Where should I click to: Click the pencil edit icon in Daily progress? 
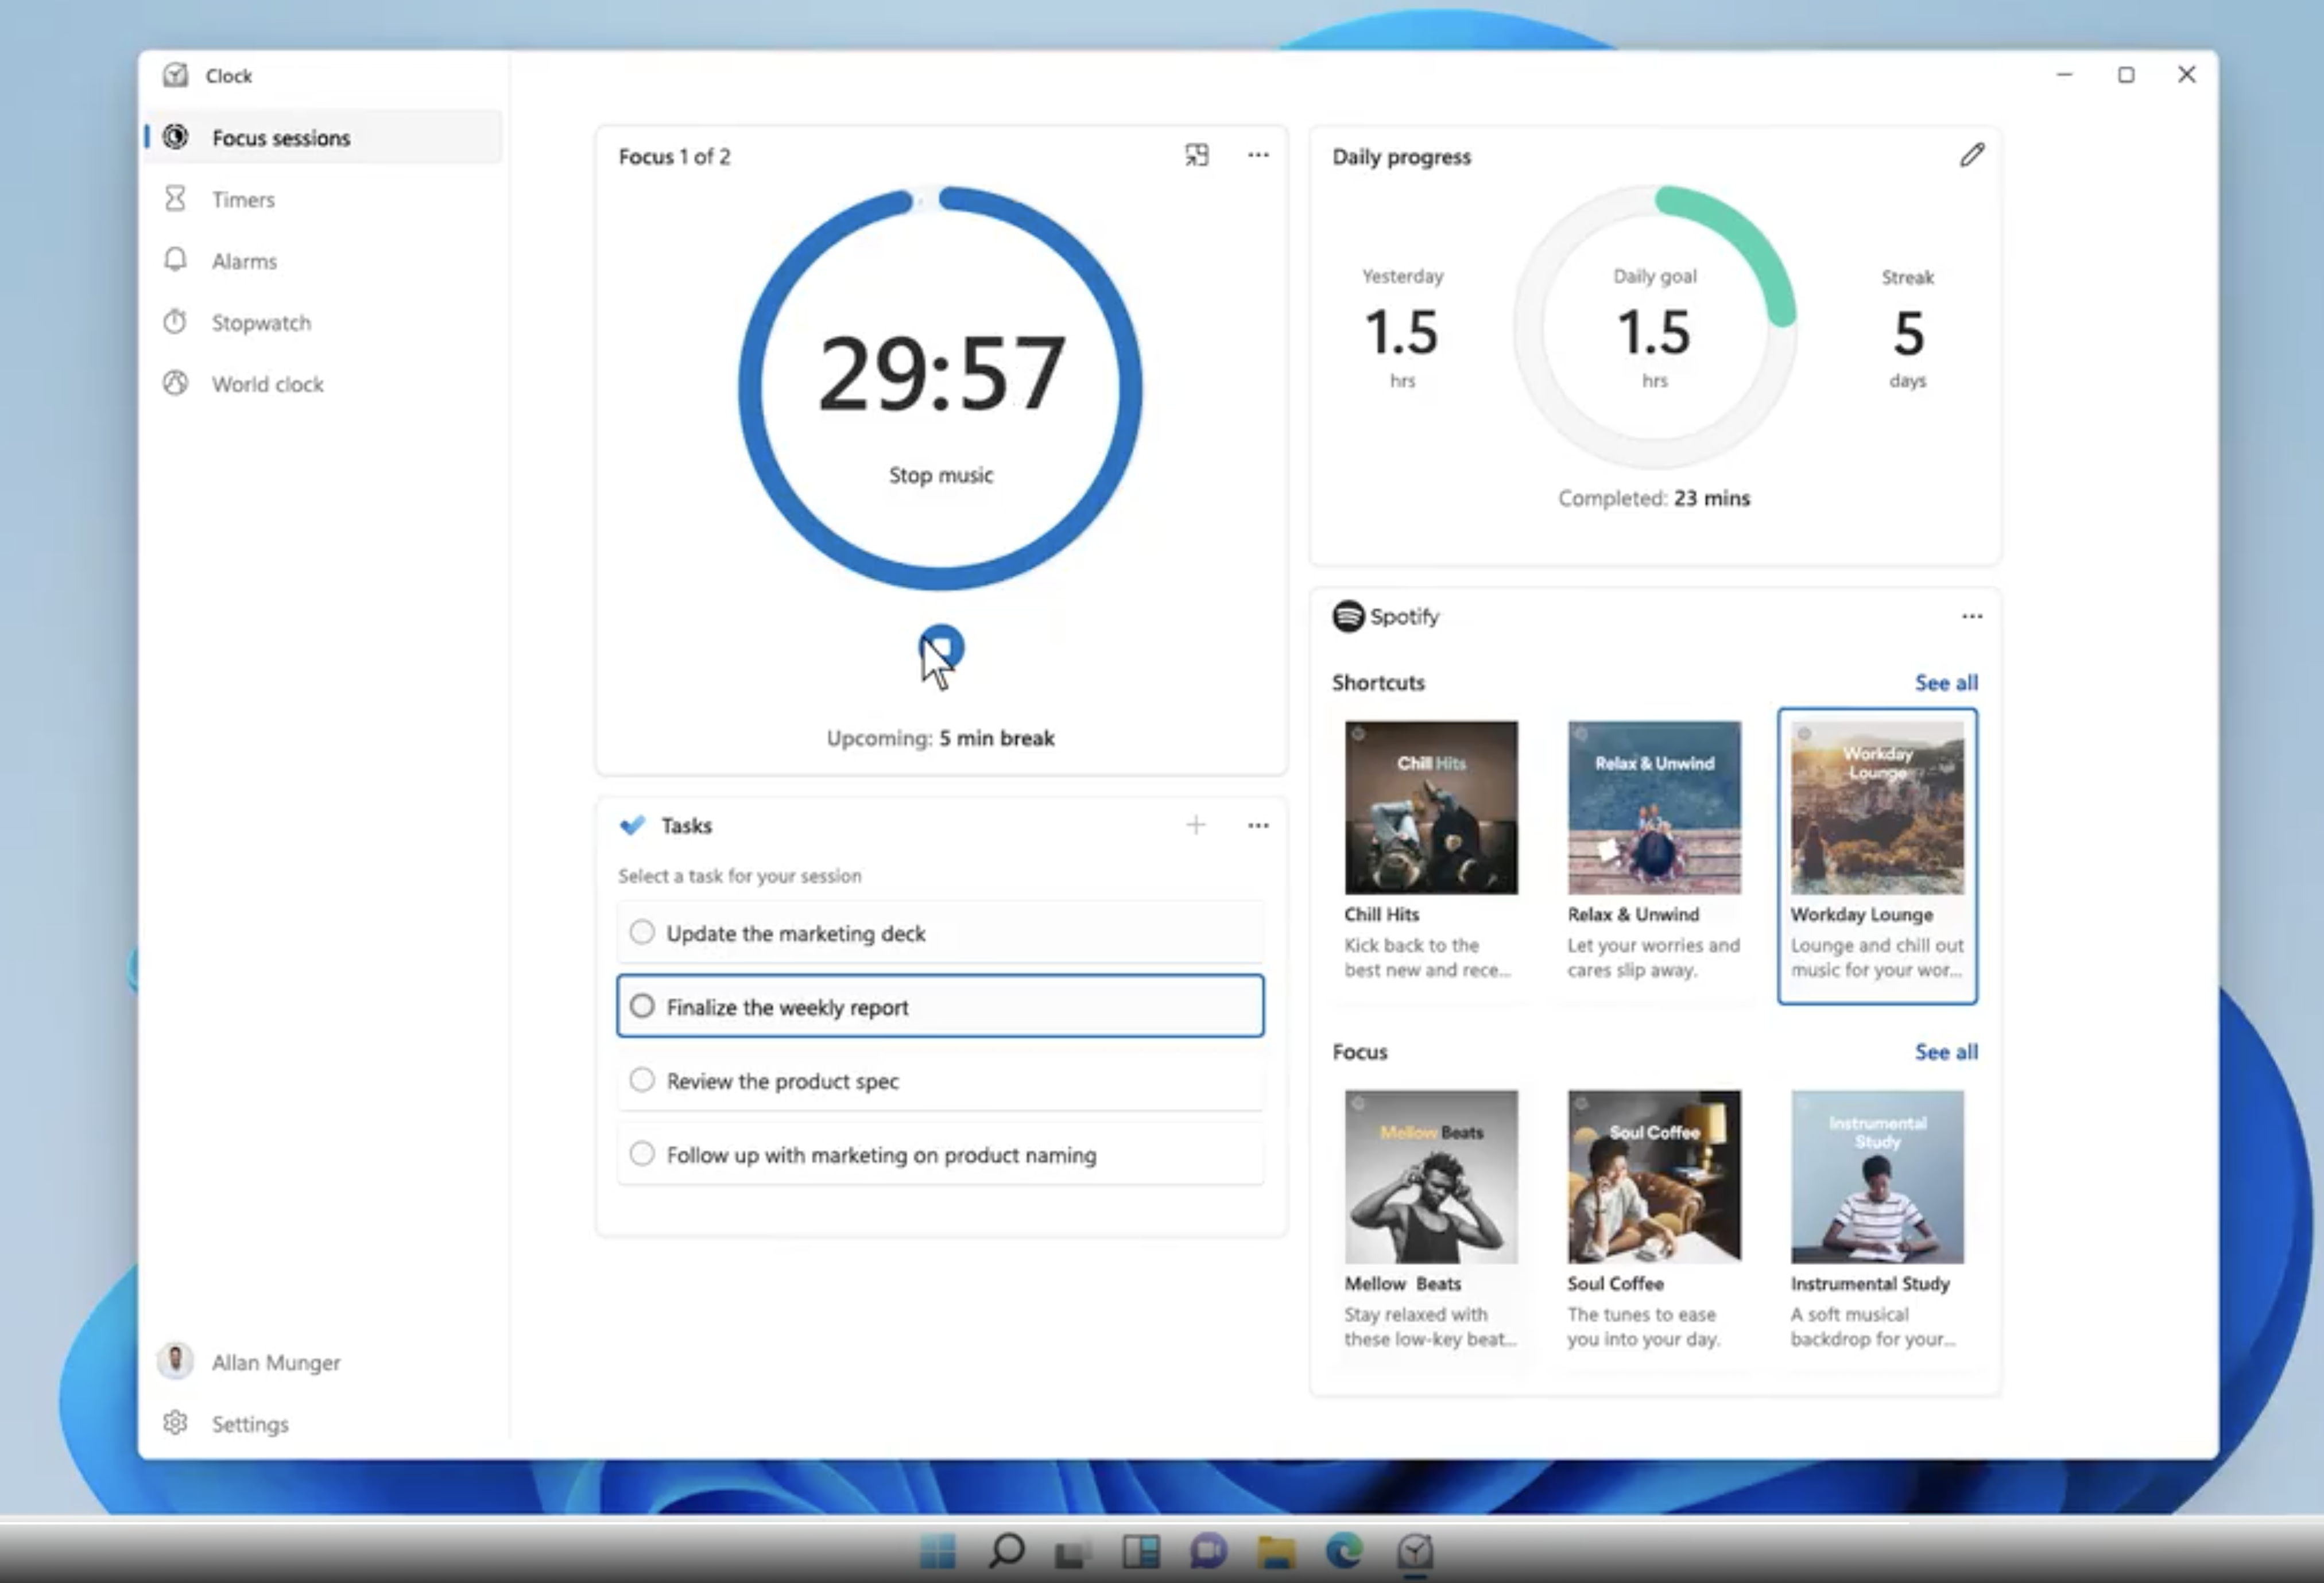(x=1971, y=155)
